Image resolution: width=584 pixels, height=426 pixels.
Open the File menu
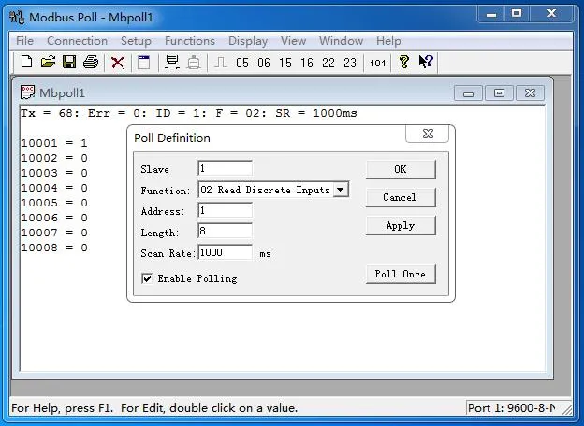(x=24, y=40)
